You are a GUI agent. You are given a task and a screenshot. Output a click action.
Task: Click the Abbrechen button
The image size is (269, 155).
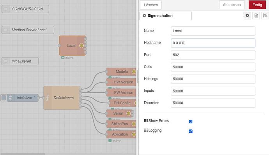click(x=232, y=5)
